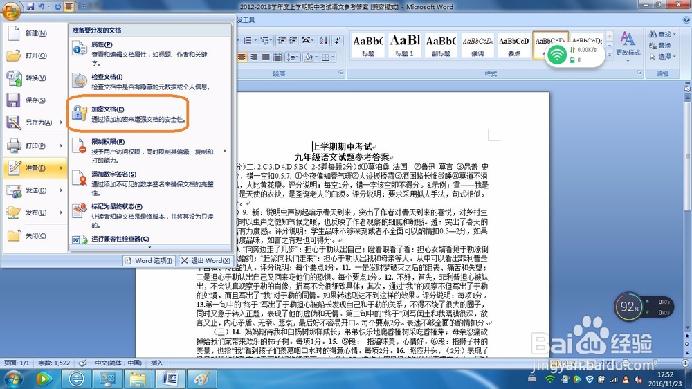Open Word 选项 button
This screenshot has width=692, height=389.
(149, 260)
